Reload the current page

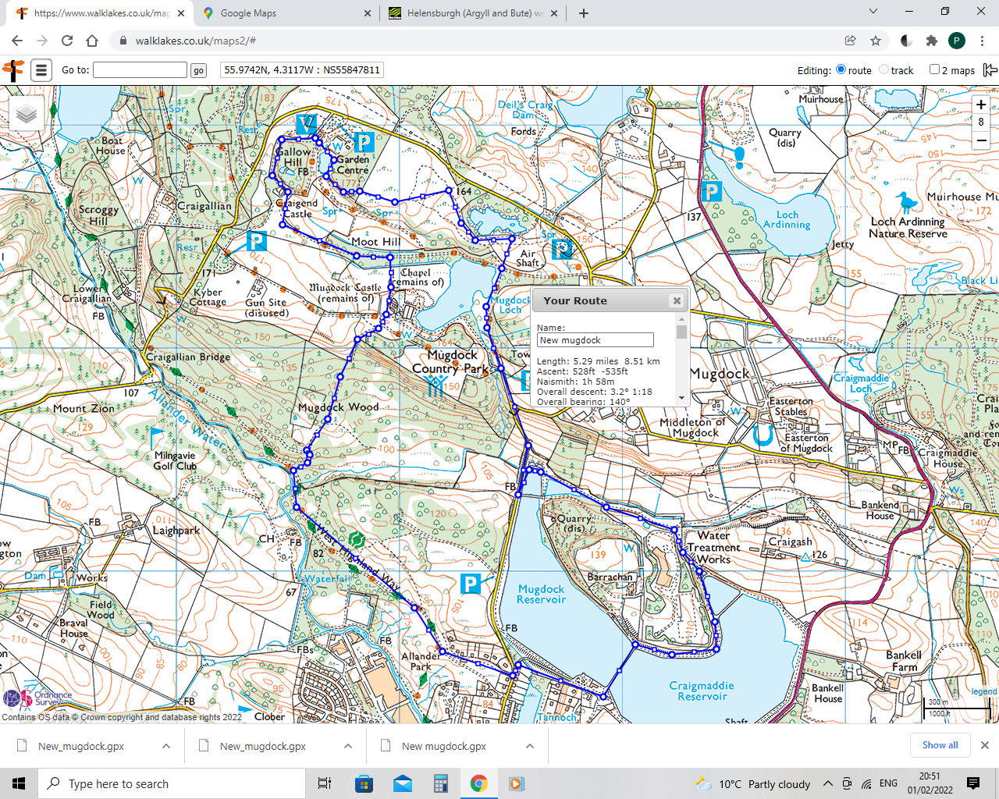coord(67,41)
